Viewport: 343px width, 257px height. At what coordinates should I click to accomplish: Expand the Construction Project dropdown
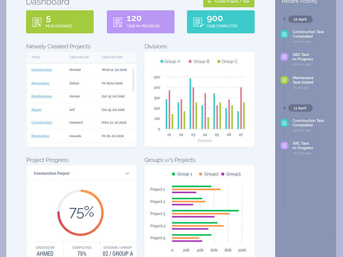tap(127, 173)
